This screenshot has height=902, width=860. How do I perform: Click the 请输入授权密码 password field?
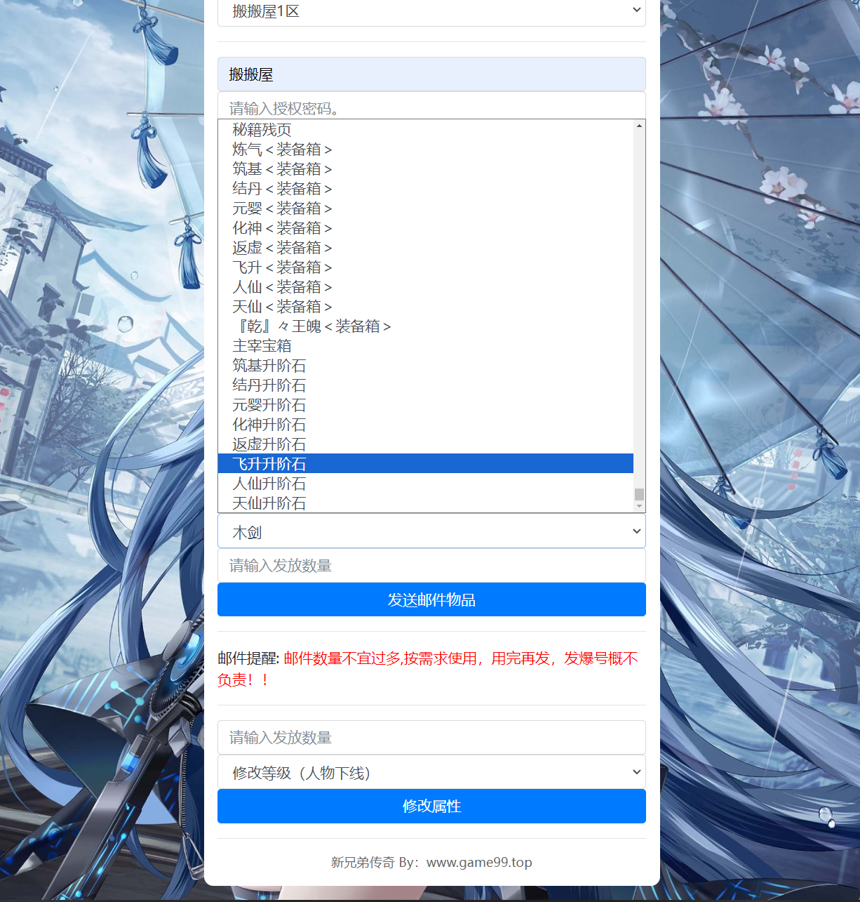pos(431,107)
